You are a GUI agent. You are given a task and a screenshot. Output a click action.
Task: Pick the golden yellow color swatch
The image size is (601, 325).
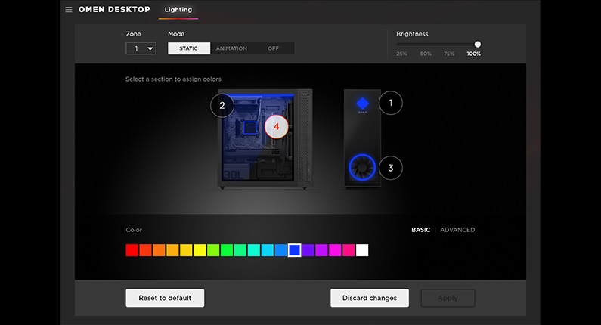186,250
